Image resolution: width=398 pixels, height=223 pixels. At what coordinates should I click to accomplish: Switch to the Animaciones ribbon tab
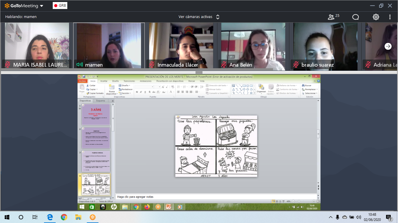click(x=146, y=81)
